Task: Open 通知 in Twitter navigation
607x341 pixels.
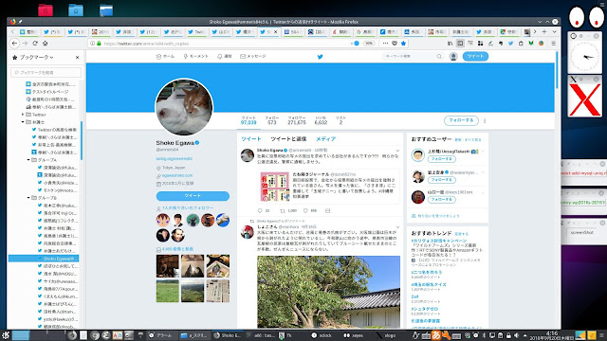Action: pos(225,57)
